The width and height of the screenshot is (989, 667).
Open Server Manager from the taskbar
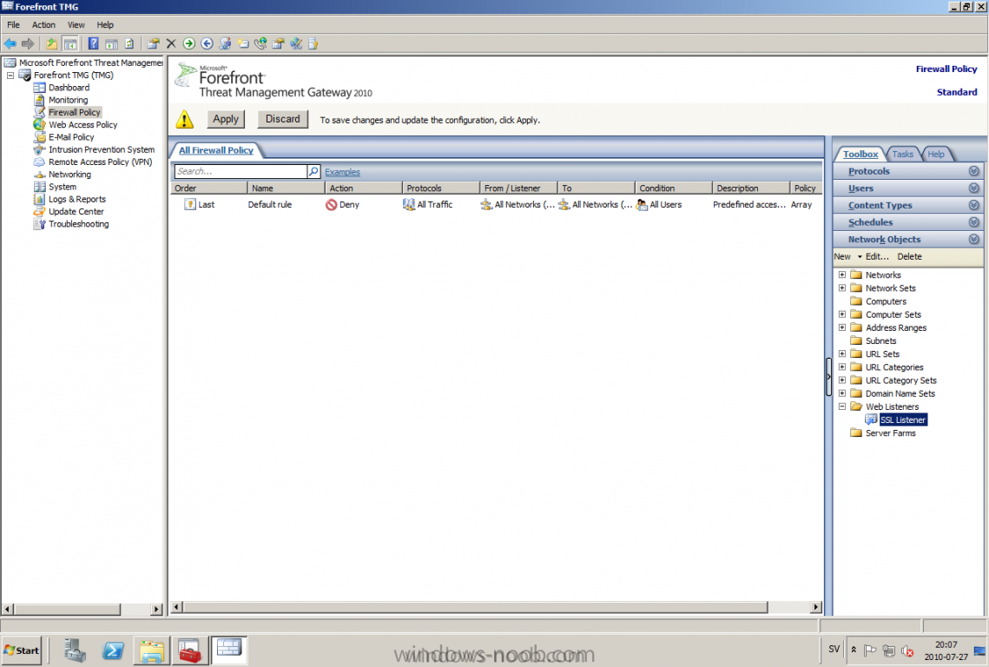(75, 650)
